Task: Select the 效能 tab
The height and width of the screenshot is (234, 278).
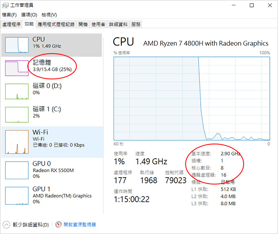Action: [29, 24]
